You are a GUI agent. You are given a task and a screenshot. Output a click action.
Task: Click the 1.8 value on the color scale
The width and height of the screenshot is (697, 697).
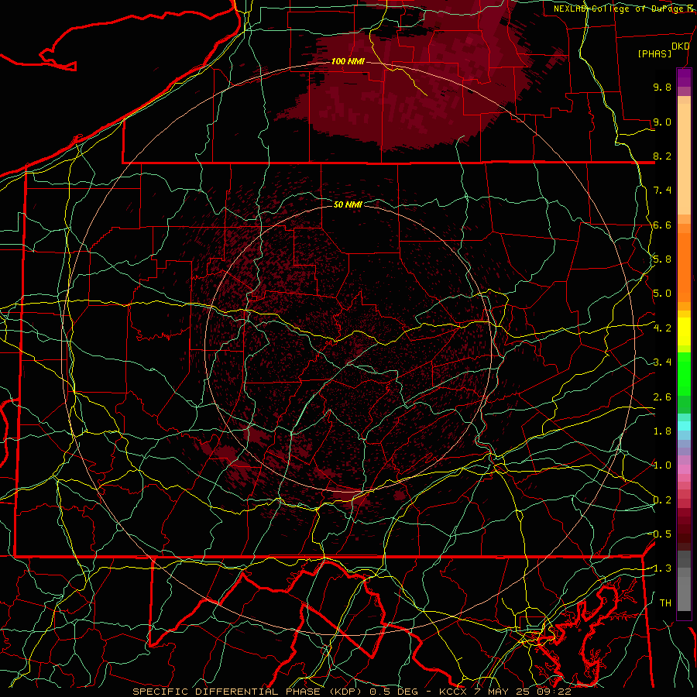pos(662,431)
